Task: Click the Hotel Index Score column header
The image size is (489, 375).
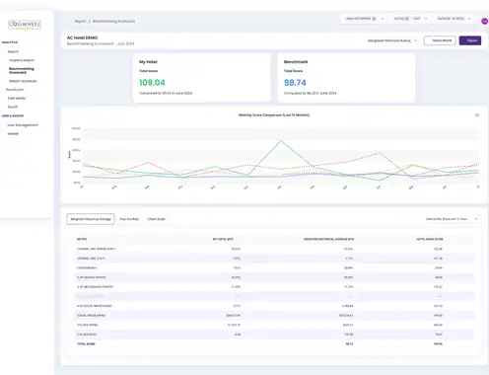Action: [x=430, y=239]
